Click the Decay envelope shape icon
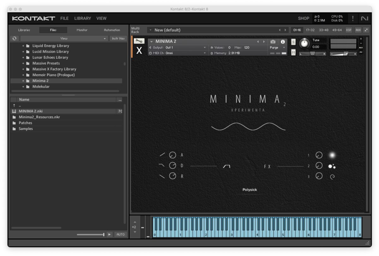The height and width of the screenshot is (256, 379). (162, 166)
